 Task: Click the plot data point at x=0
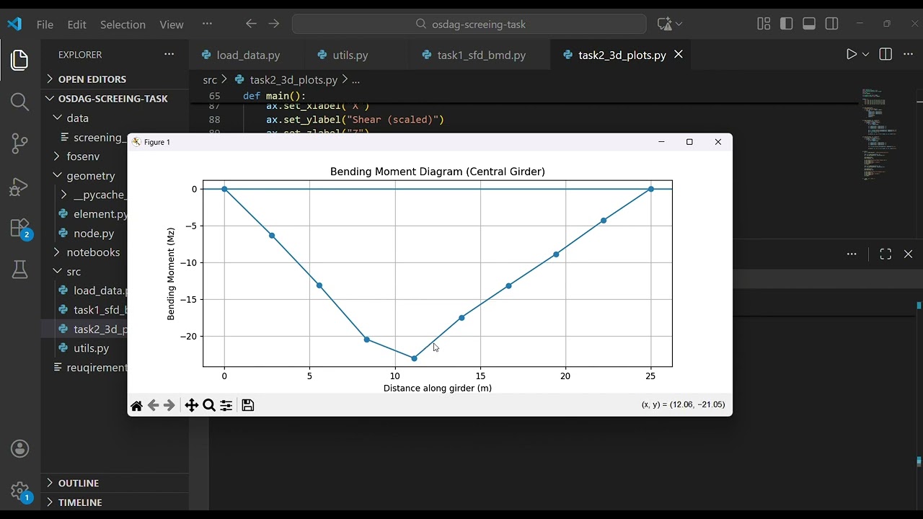[x=224, y=189]
